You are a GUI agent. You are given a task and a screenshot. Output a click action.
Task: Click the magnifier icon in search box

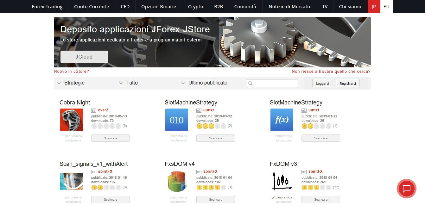point(251,84)
